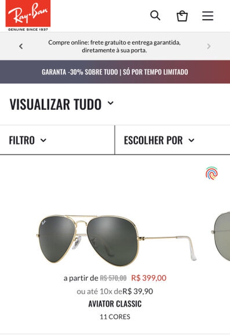
Task: Open the Aviator Classic product title
Action: [x=115, y=304]
